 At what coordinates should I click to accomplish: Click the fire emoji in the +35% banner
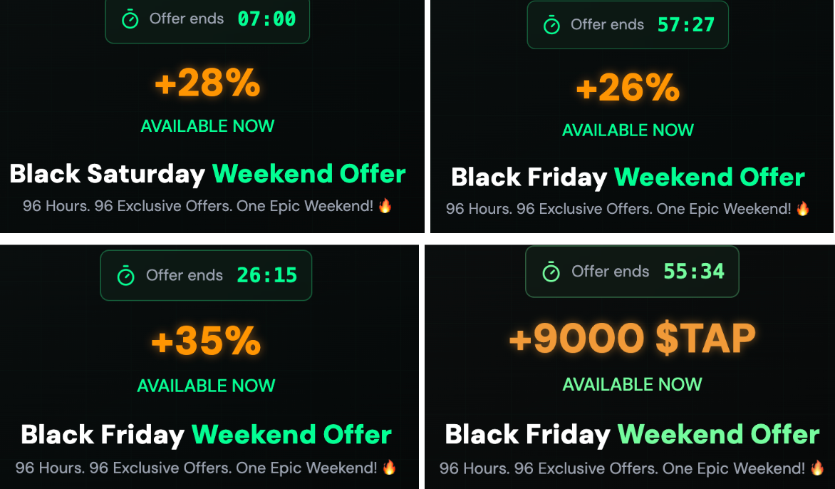(x=389, y=468)
